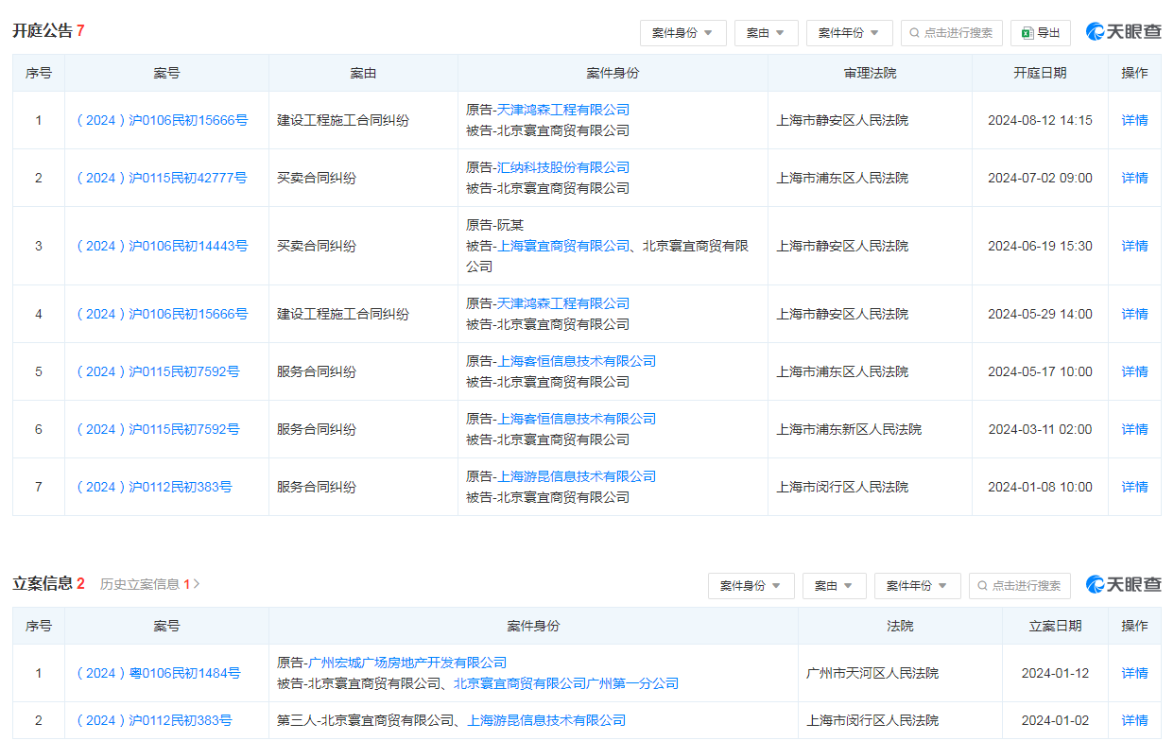
Task: Click the 导出 export button
Action: click(1040, 33)
